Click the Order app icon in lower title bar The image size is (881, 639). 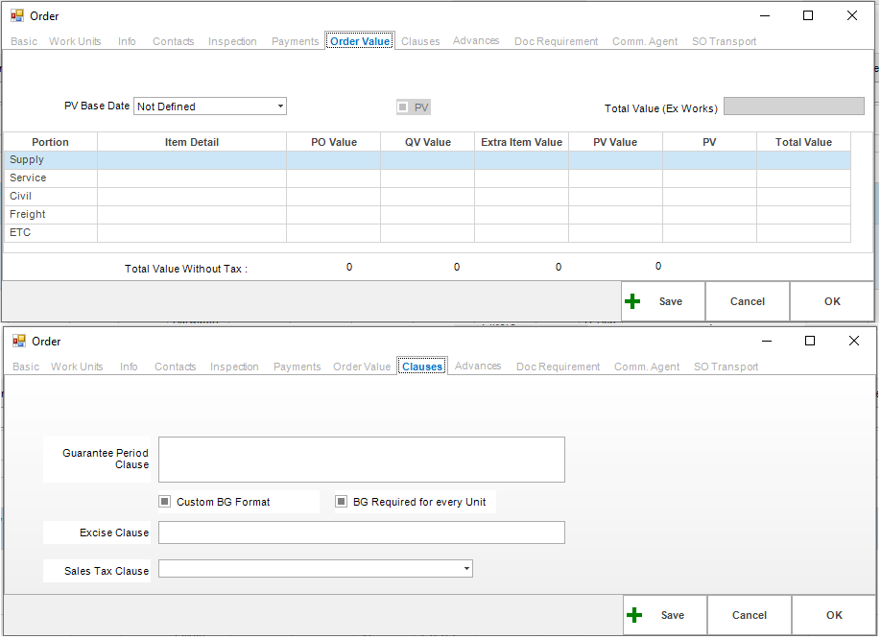pyautogui.click(x=19, y=341)
